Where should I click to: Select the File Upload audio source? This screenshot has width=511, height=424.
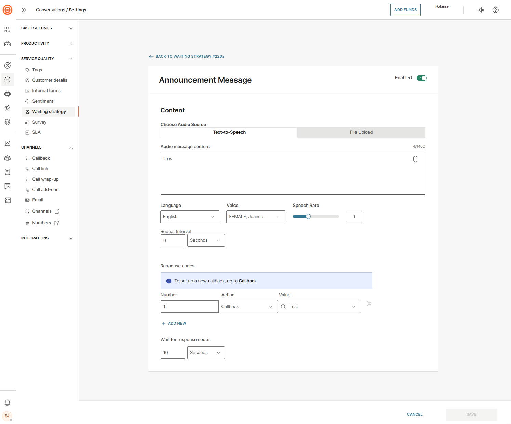(361, 132)
